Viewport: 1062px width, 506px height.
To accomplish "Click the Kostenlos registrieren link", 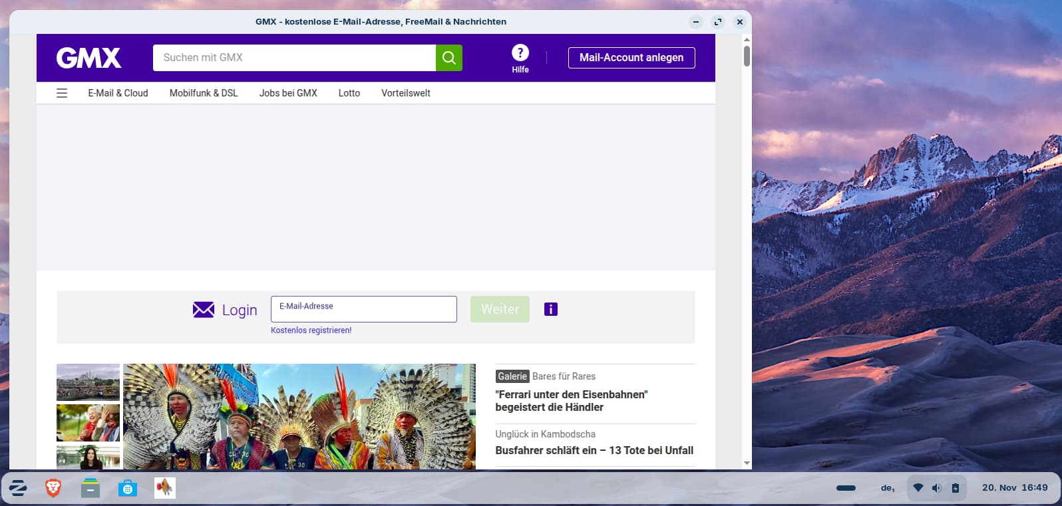I will (311, 330).
